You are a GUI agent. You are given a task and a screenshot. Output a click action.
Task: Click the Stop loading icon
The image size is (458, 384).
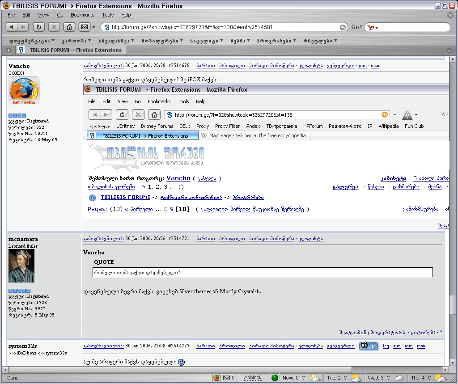(x=54, y=27)
